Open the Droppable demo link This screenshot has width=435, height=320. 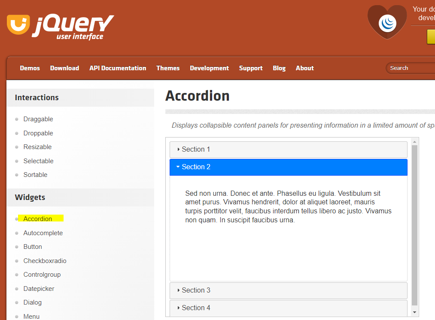[x=38, y=133]
